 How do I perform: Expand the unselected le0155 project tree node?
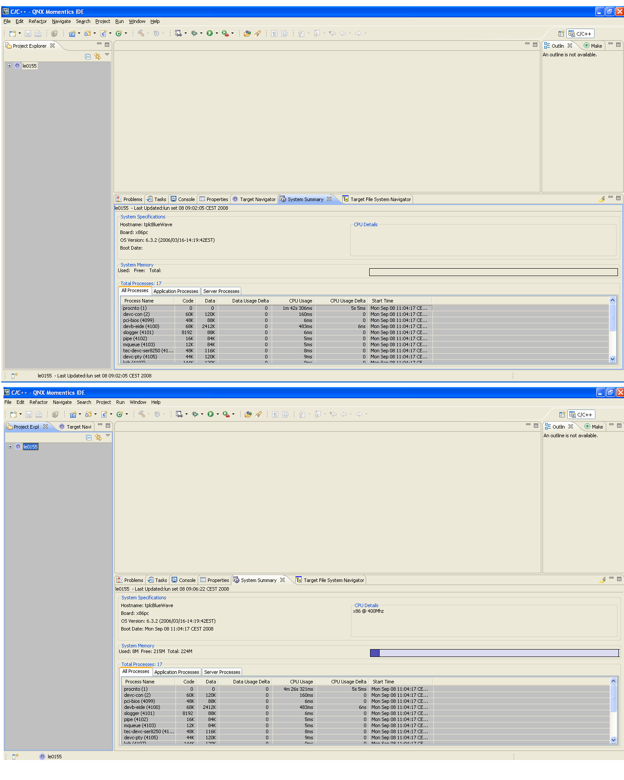[x=9, y=66]
